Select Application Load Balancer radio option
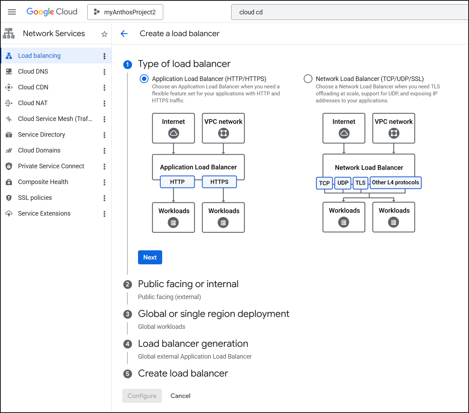Viewport: 469px width, 413px height. point(144,79)
